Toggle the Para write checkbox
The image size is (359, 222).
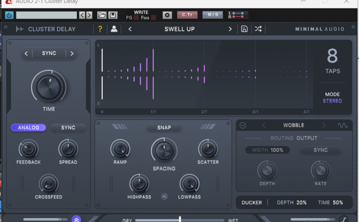[153, 17]
